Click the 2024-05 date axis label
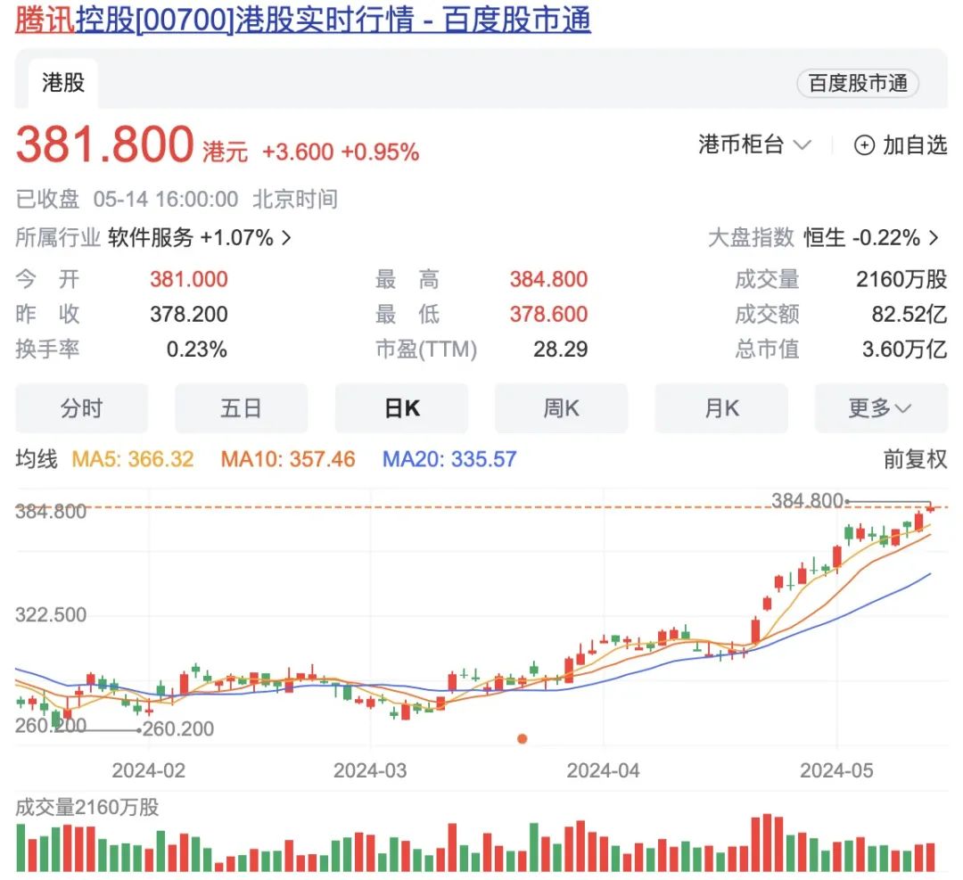963x880 pixels. pyautogui.click(x=836, y=770)
